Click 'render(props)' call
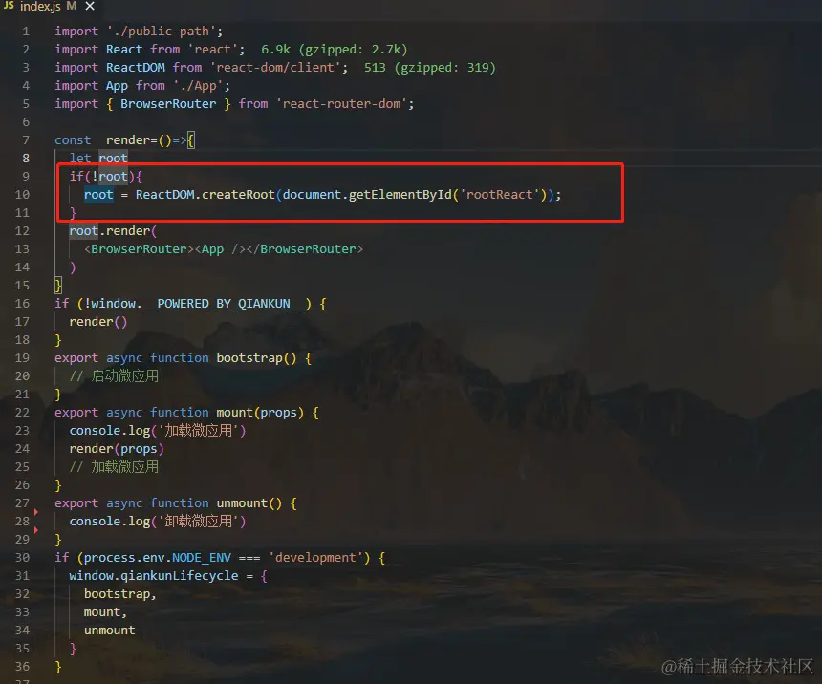Viewport: 822px width, 684px height. coord(117,449)
